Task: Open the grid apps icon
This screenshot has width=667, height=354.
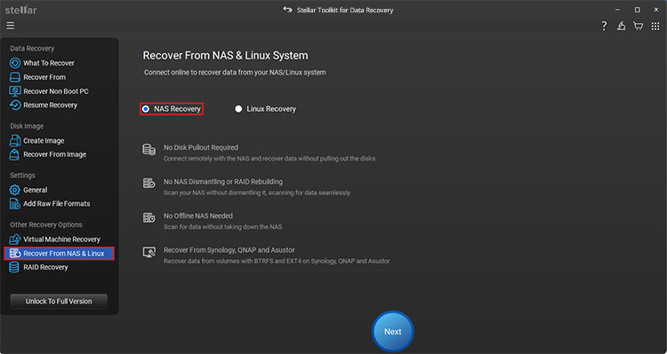Action: pos(655,26)
